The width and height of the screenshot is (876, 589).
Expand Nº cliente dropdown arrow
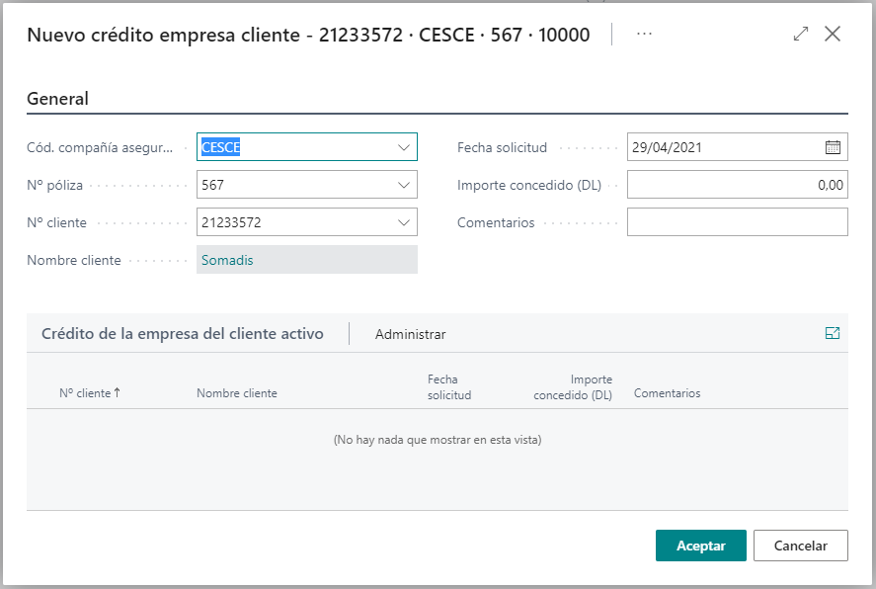coord(403,222)
